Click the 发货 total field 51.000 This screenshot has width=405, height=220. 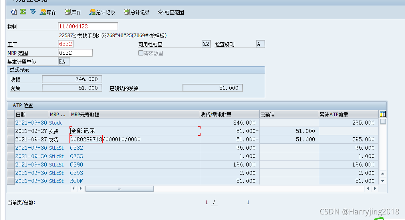coord(72,88)
